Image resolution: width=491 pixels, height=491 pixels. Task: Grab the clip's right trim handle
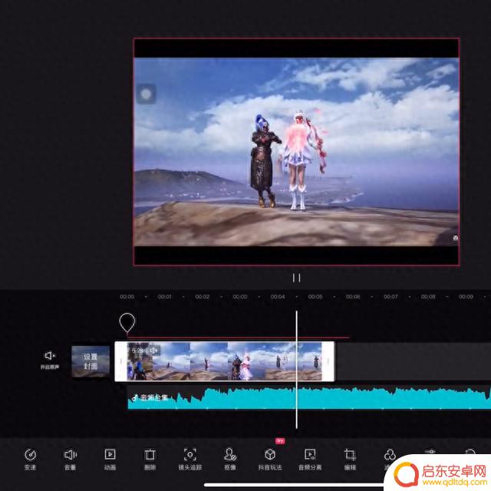tap(328, 361)
